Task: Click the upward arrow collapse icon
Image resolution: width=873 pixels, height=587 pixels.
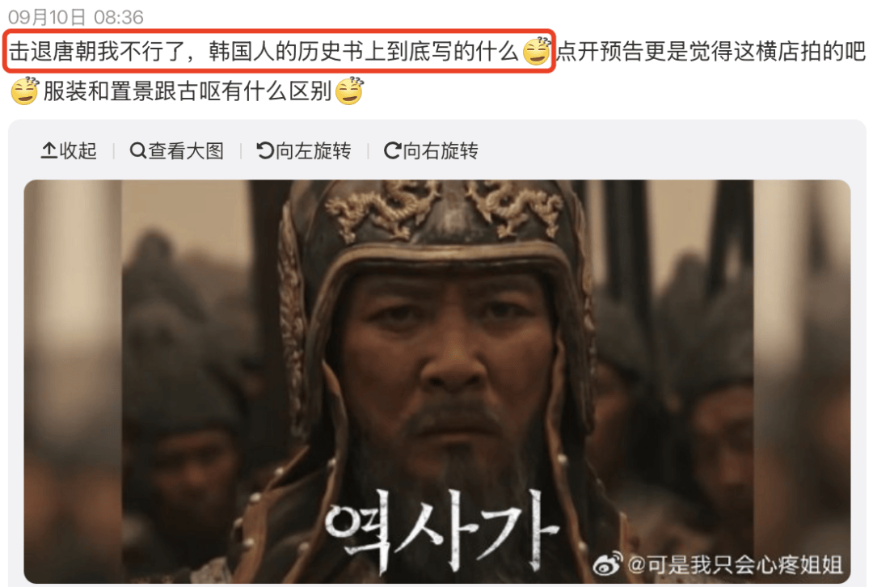Action: pos(49,151)
